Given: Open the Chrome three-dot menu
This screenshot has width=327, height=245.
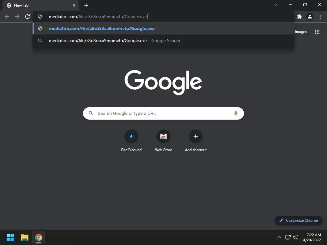Looking at the screenshot, I should click(320, 17).
